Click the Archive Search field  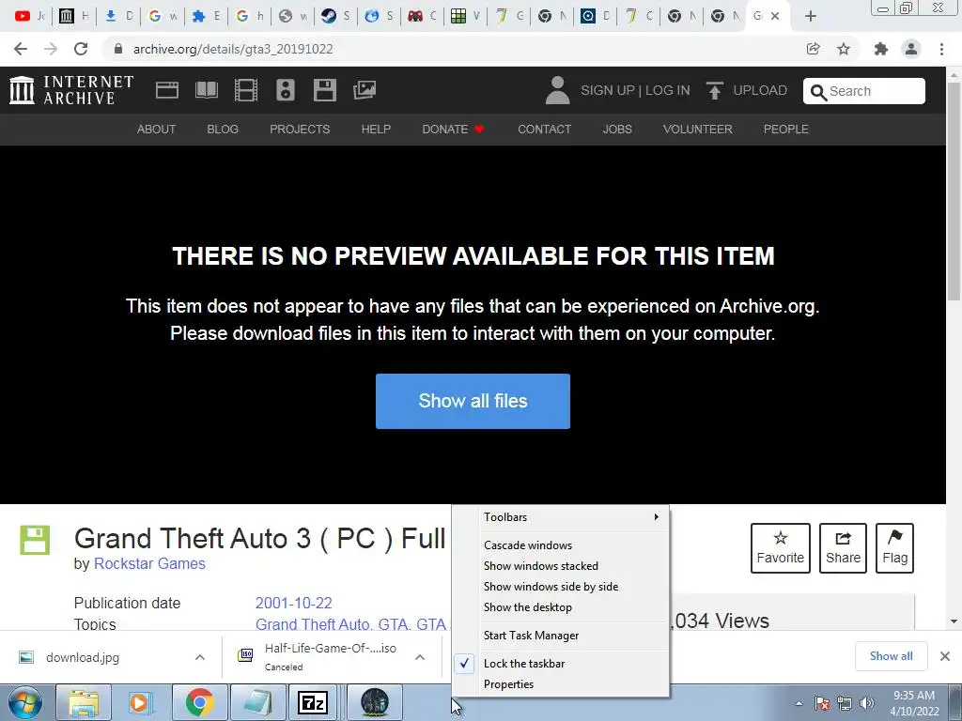pos(864,91)
